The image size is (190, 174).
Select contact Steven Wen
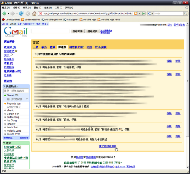(x=14, y=134)
